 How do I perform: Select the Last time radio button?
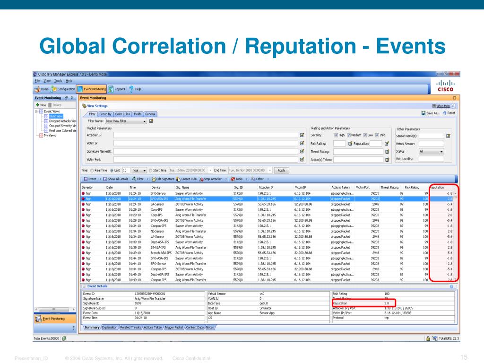point(112,170)
